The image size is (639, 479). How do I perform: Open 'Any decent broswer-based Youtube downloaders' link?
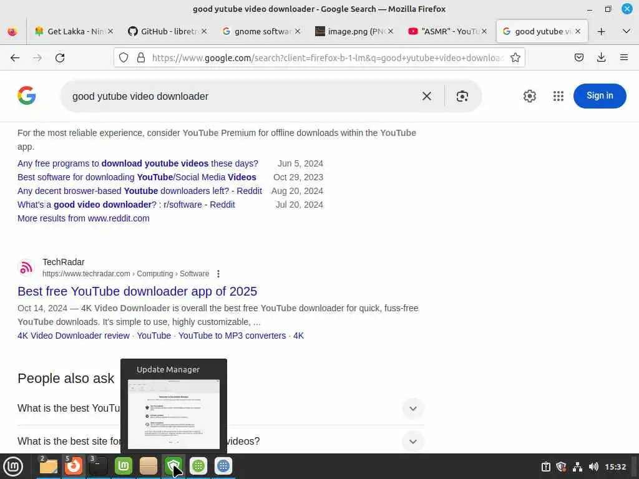[140, 191]
